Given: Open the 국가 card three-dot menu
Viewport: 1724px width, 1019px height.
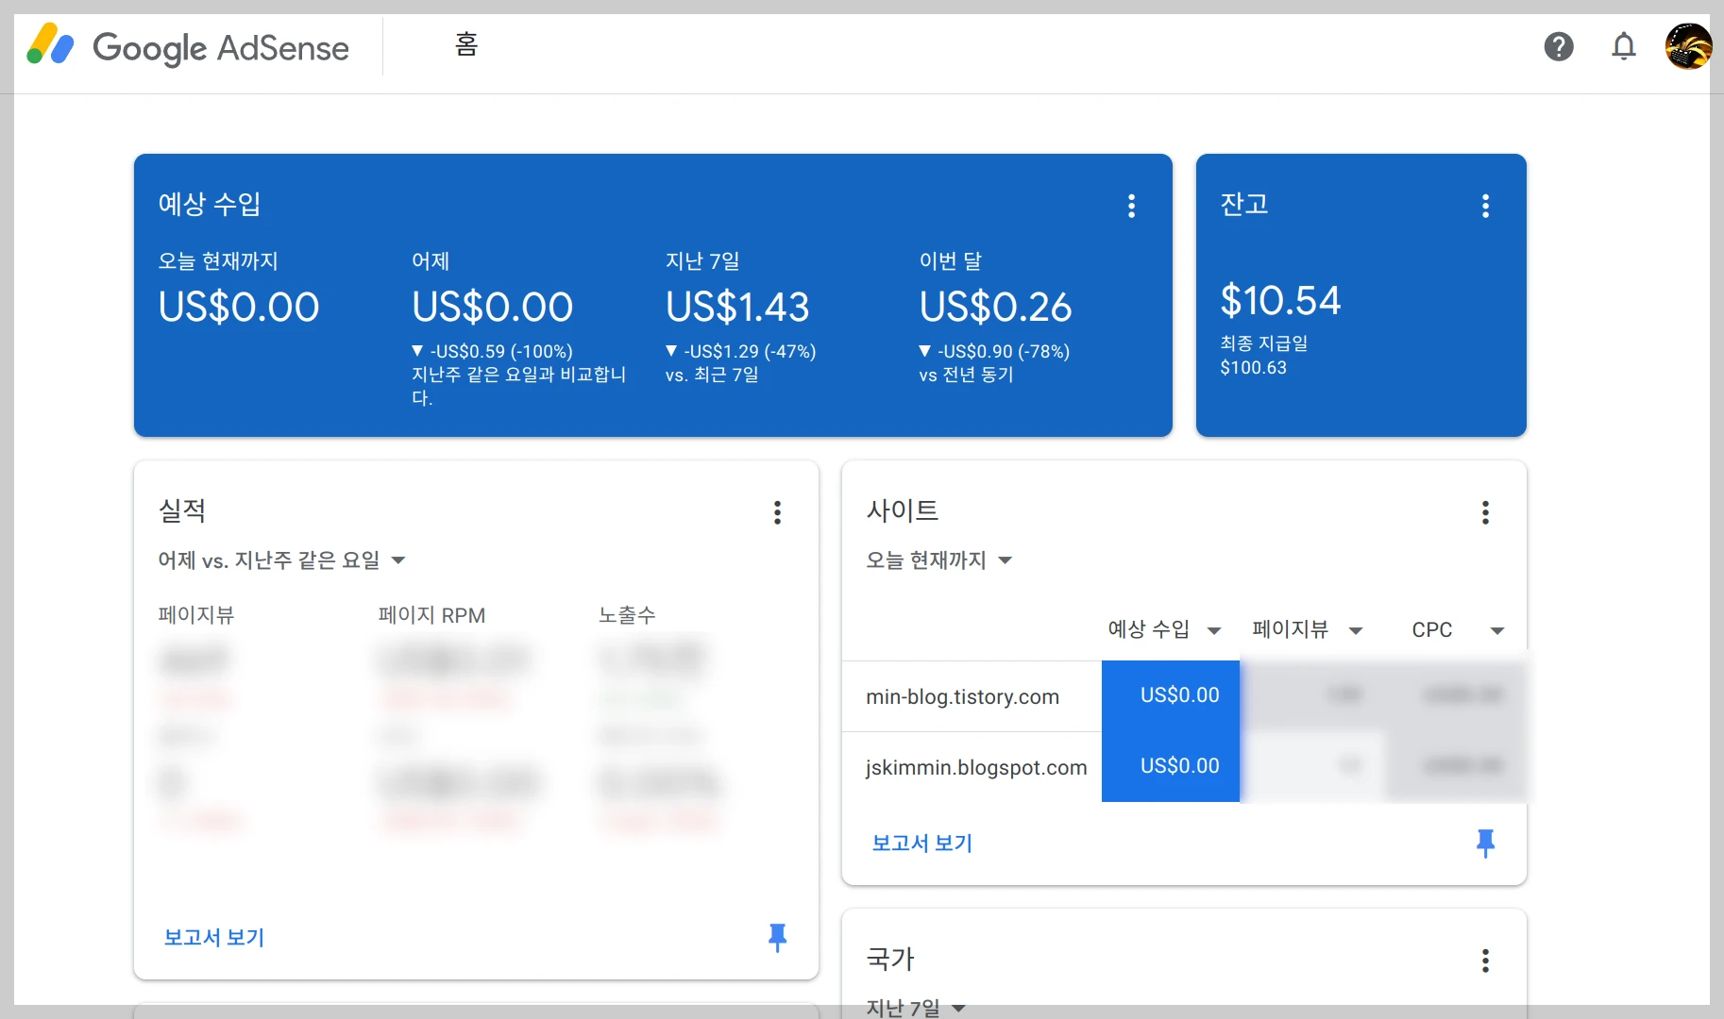Looking at the screenshot, I should point(1485,961).
